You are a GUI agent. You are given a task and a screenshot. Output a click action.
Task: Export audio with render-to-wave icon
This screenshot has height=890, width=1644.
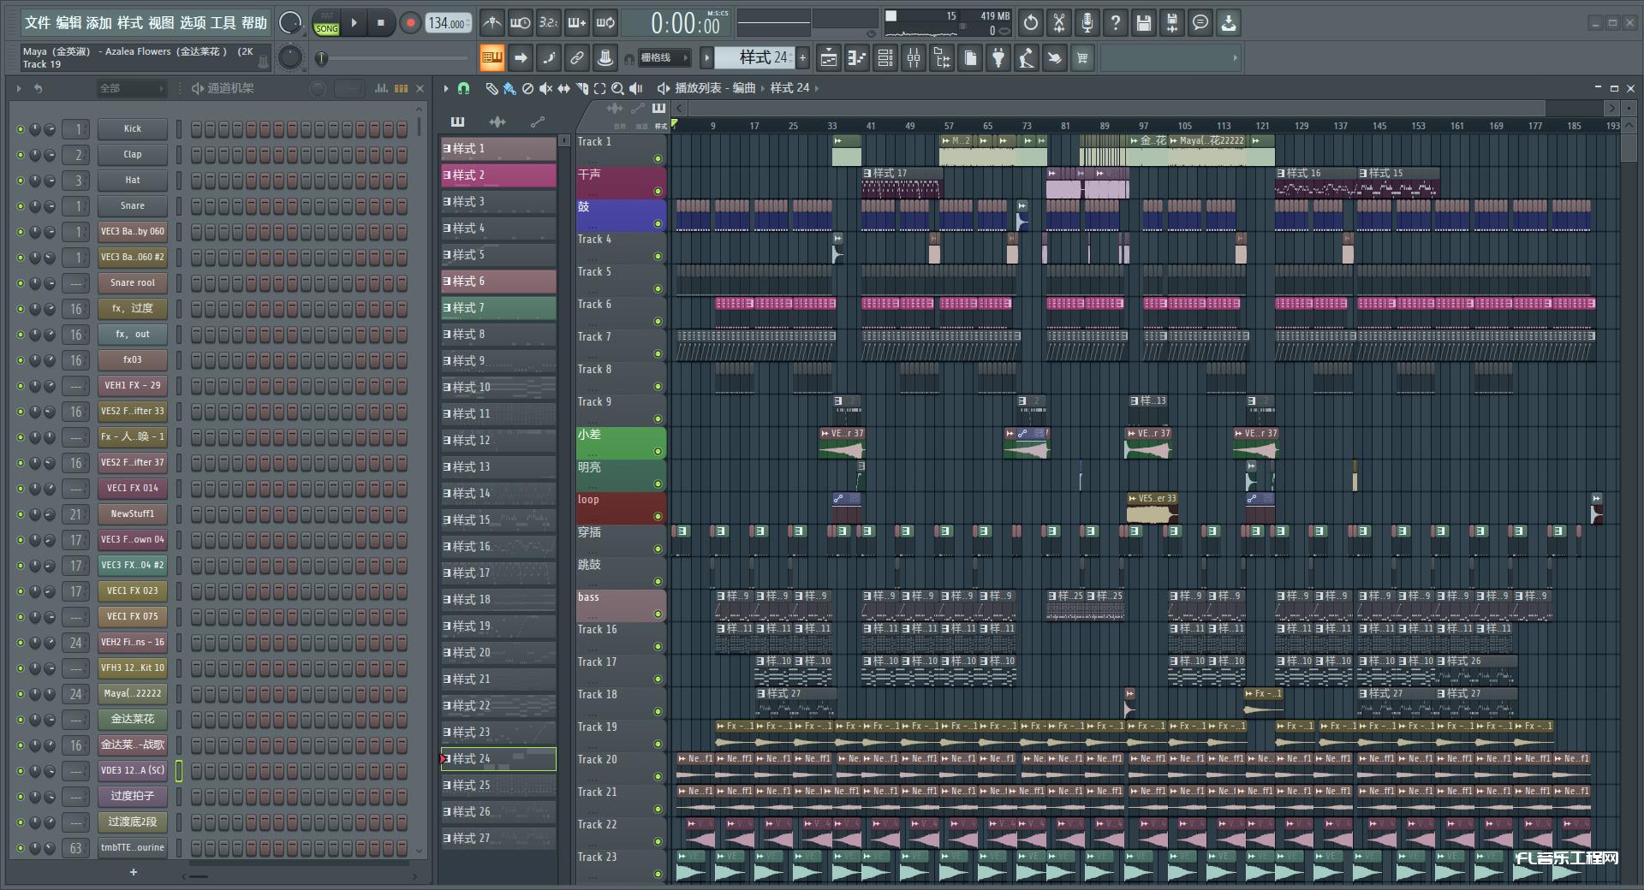1172,23
